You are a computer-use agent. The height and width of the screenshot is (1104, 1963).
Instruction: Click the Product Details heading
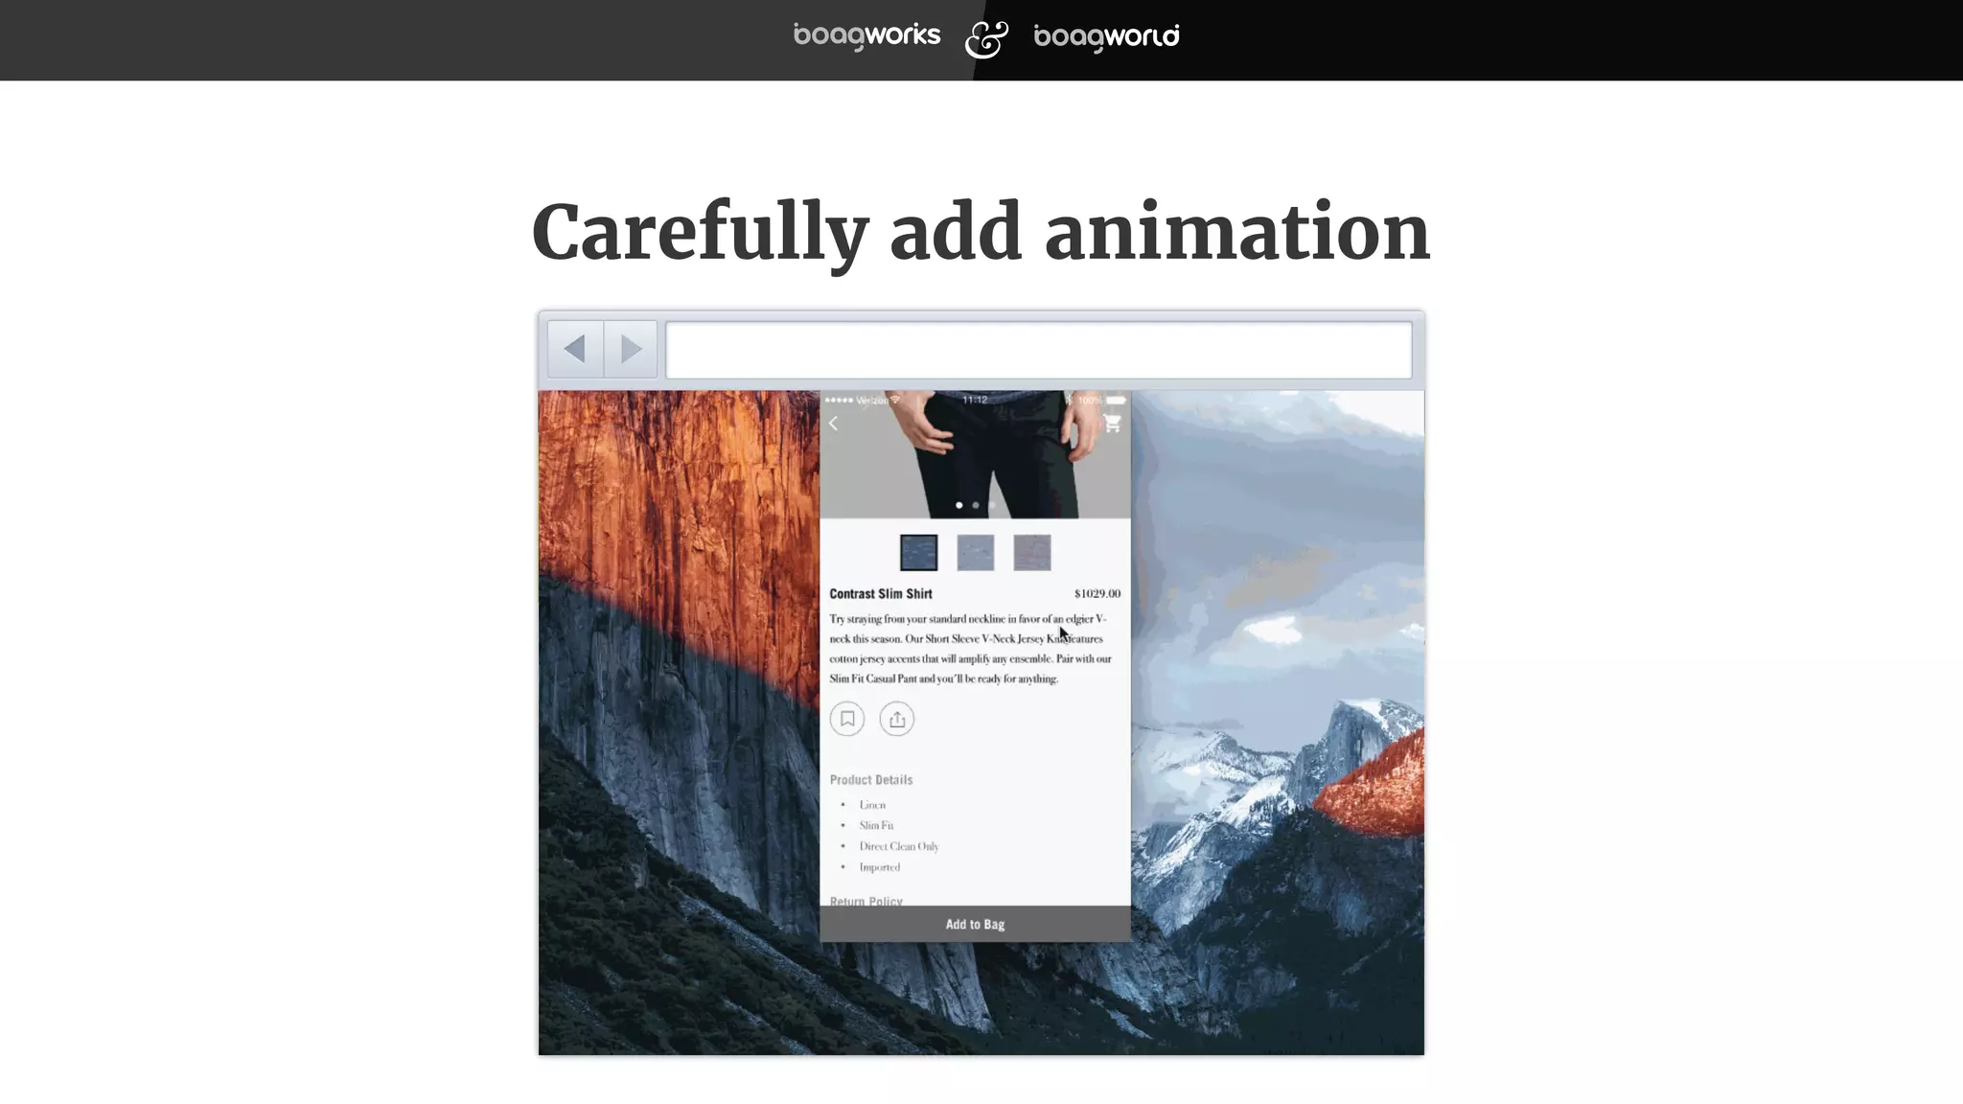(x=871, y=780)
